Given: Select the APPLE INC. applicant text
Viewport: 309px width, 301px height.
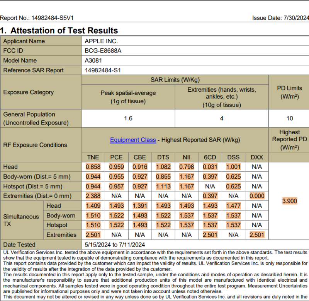Looking at the screenshot, I should (x=101, y=41).
